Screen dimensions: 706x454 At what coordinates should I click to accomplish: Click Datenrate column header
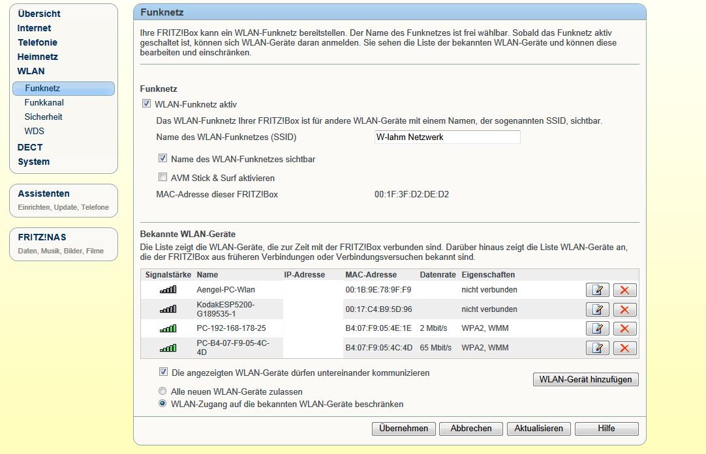(x=438, y=275)
